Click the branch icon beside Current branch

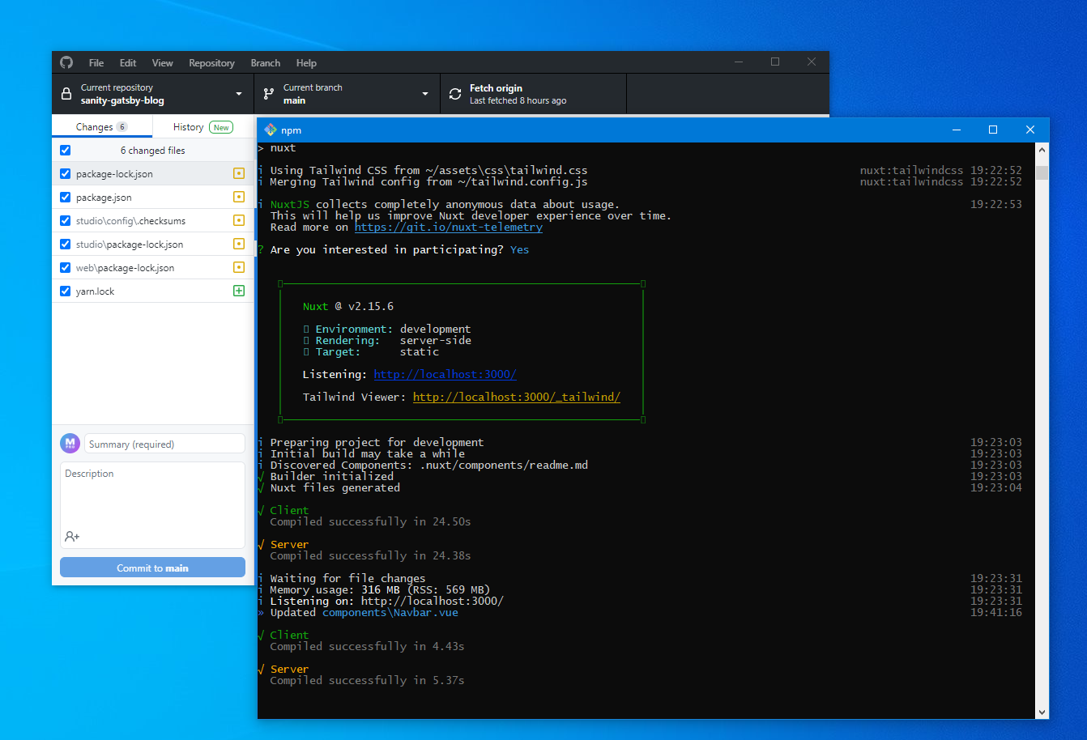(268, 94)
